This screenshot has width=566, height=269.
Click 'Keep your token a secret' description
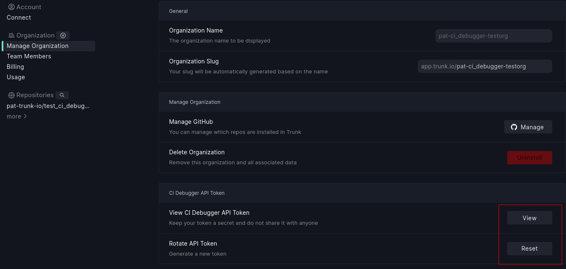coord(243,223)
